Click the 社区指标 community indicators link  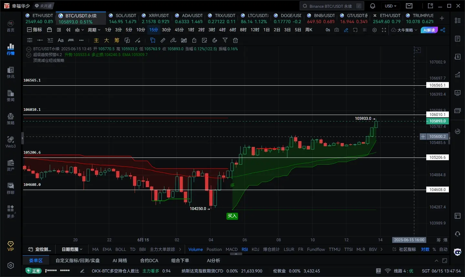(x=404, y=249)
